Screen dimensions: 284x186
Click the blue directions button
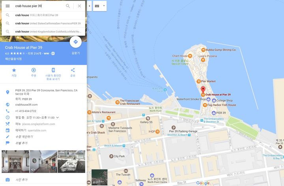[75, 42]
